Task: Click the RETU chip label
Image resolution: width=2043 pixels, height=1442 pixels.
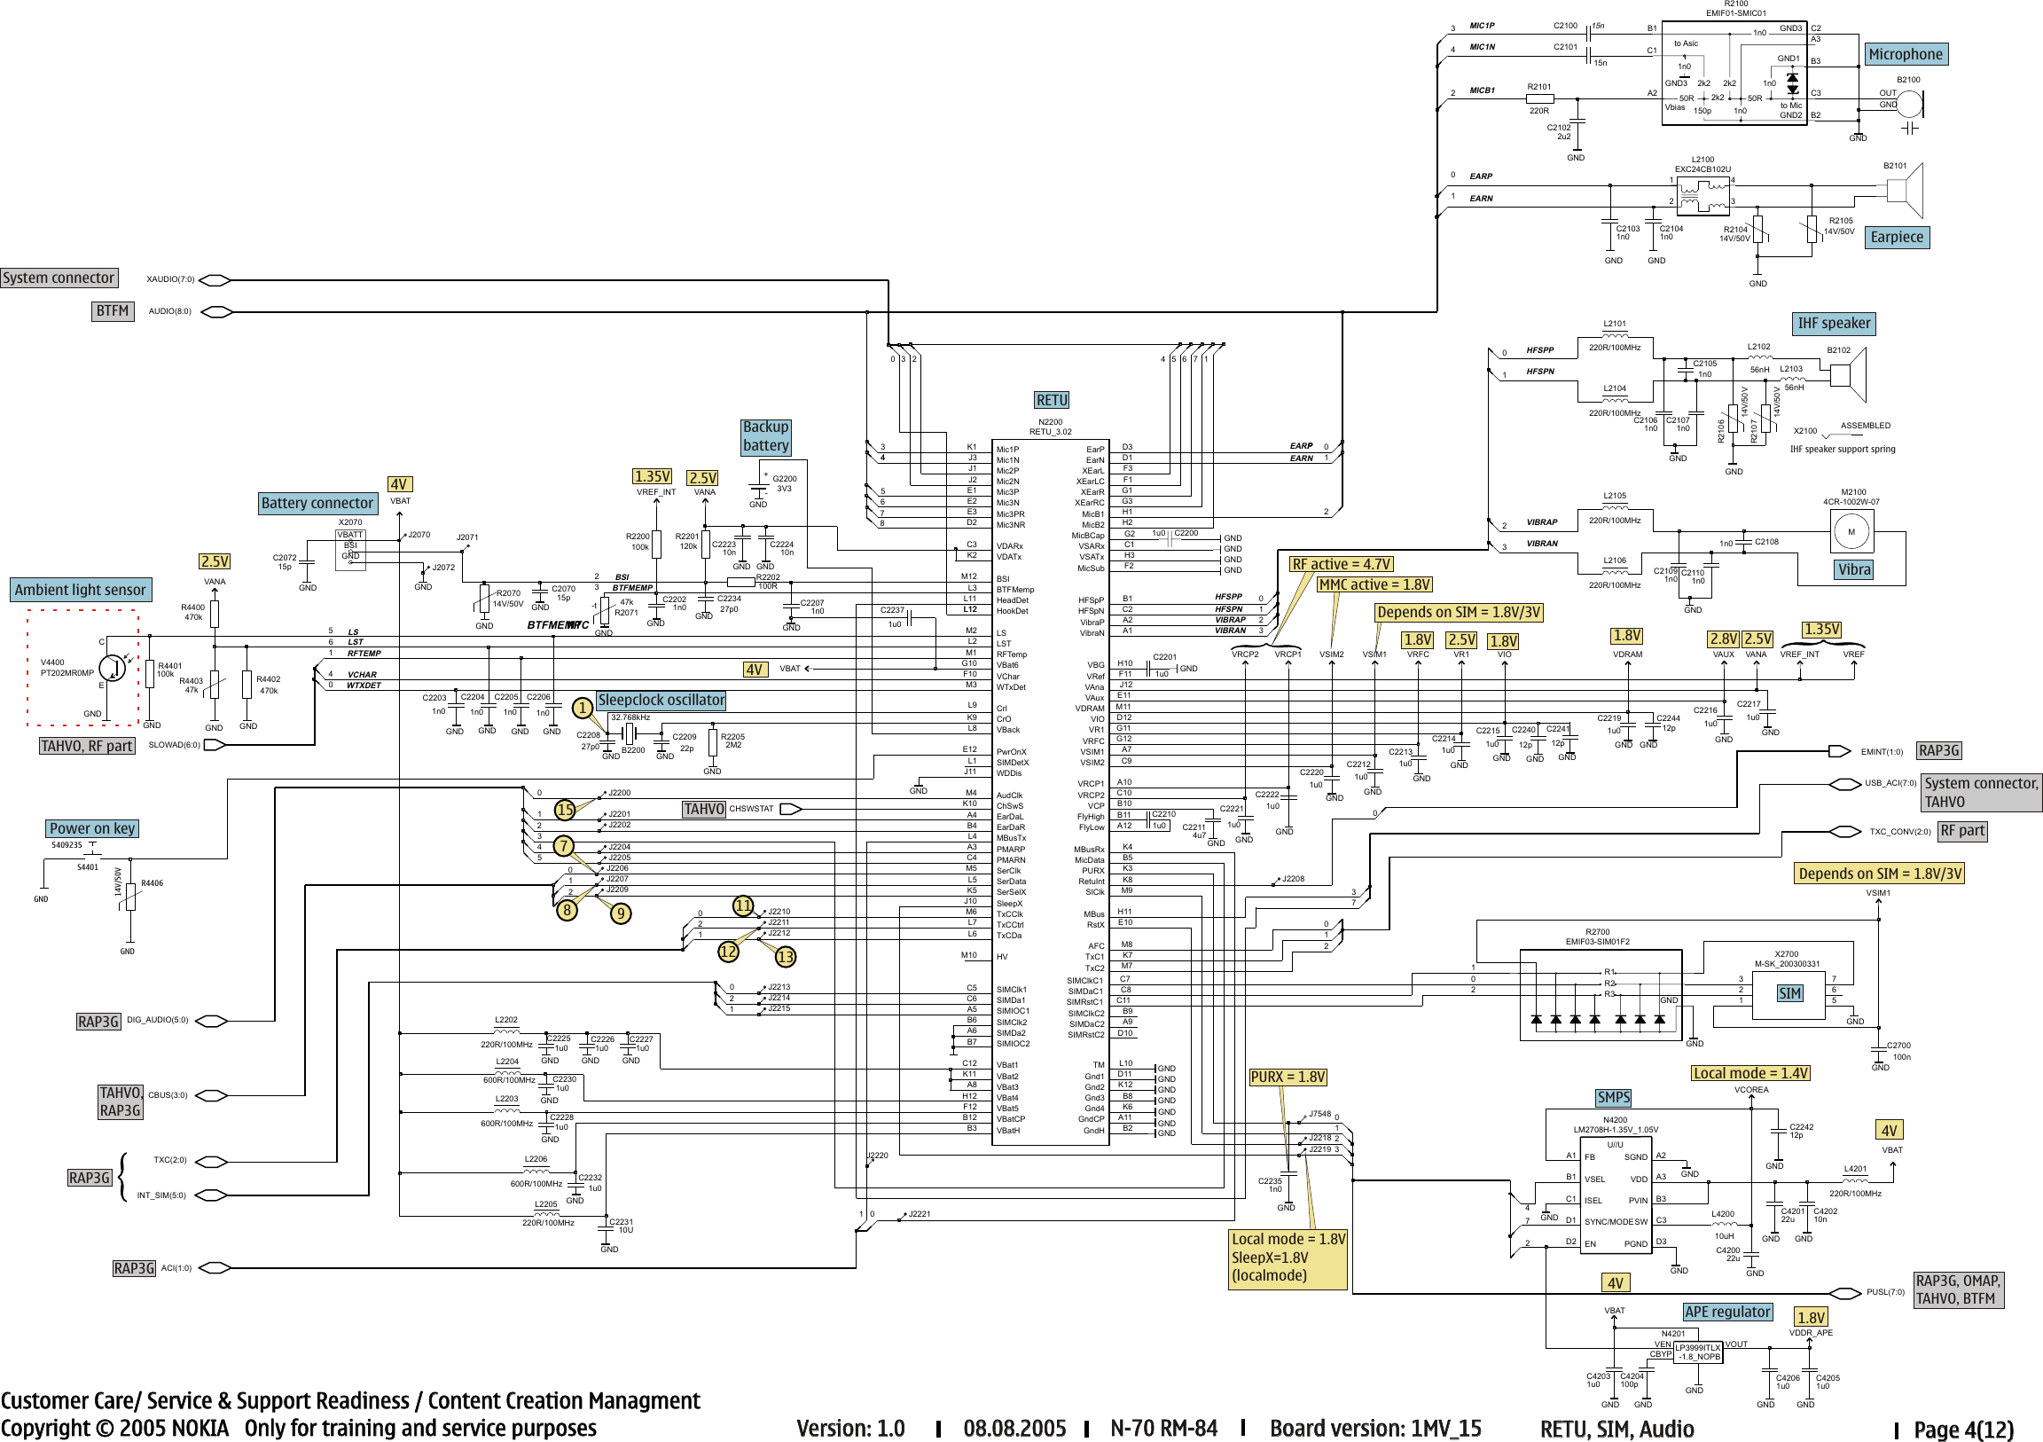Action: [x=1052, y=401]
